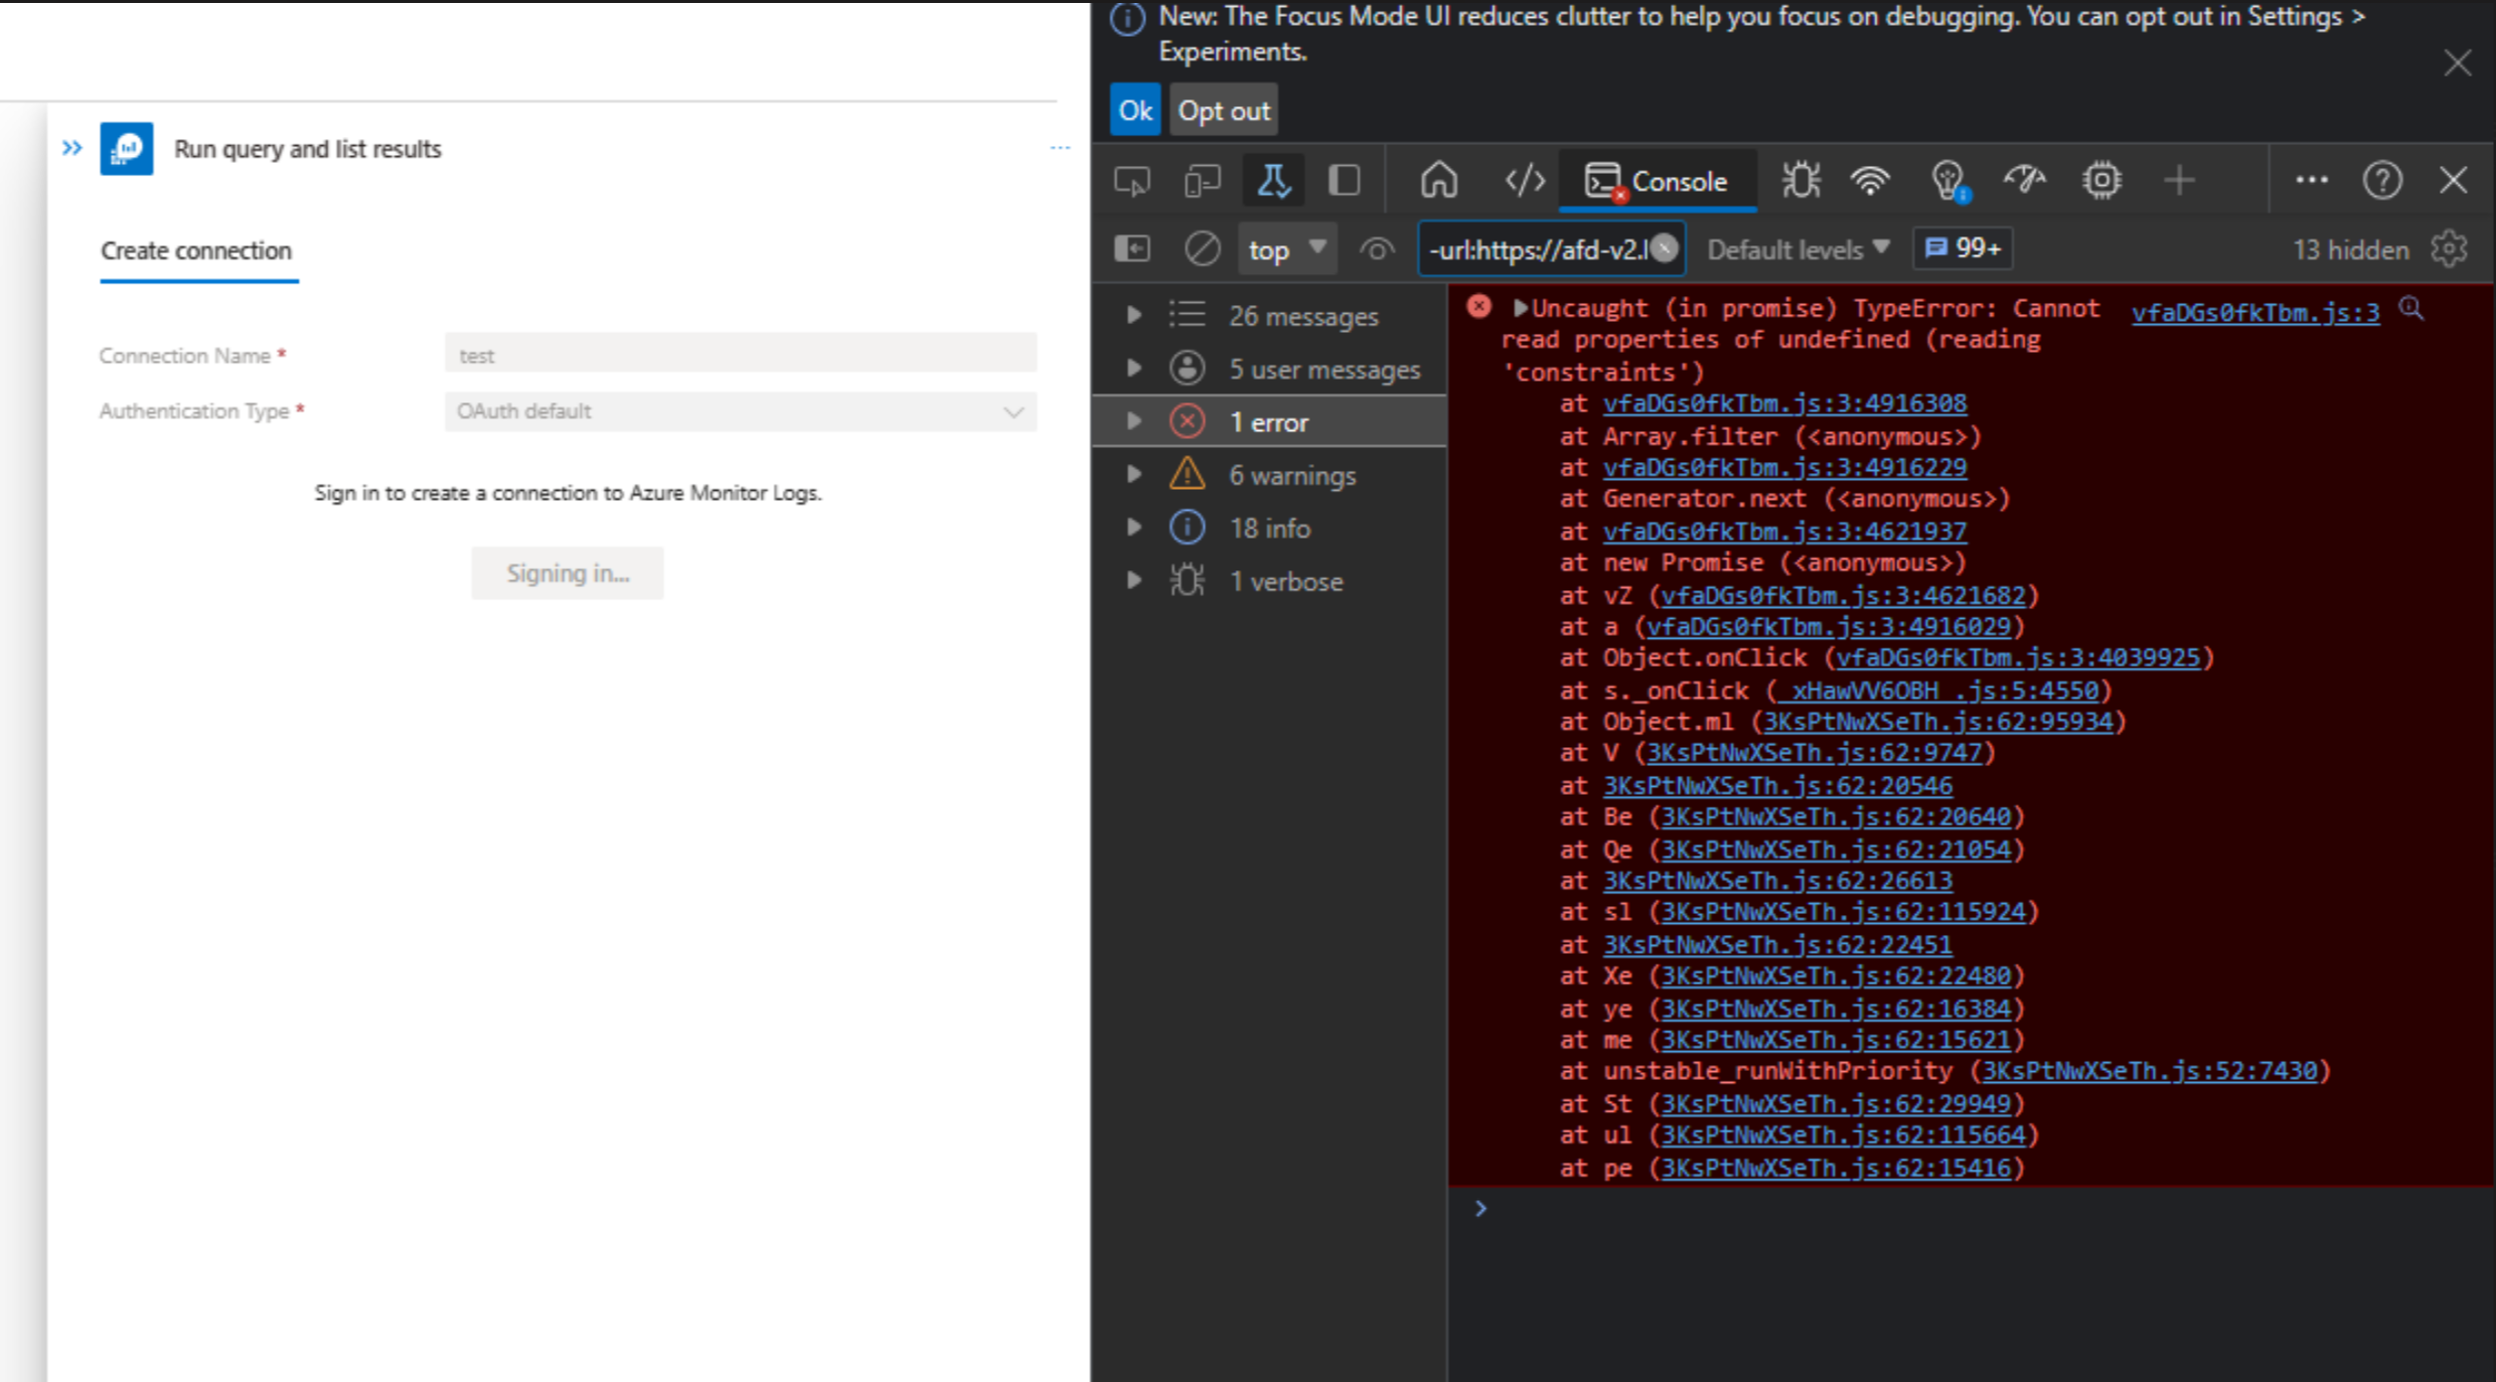This screenshot has width=2496, height=1382.
Task: Open DevTools settings gear
Action: tap(2449, 248)
